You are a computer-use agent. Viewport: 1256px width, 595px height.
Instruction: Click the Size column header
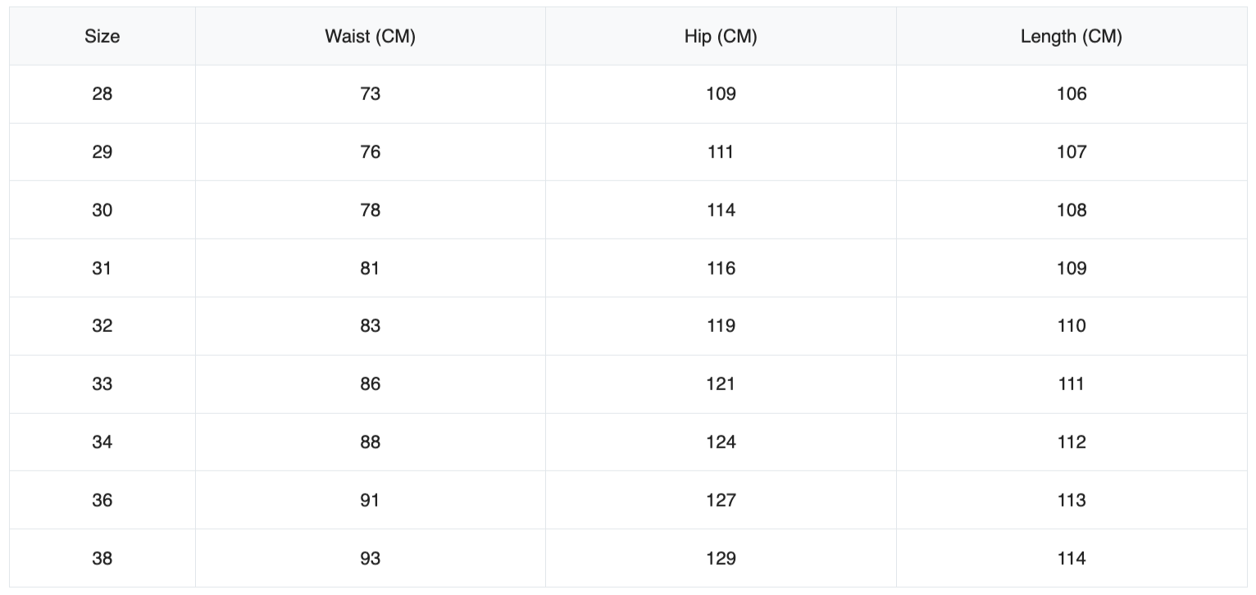[x=102, y=36]
